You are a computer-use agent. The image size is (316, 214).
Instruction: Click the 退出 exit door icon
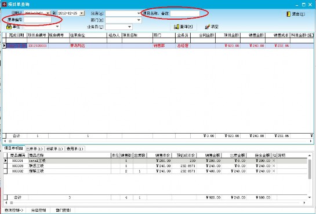pyautogui.click(x=289, y=14)
